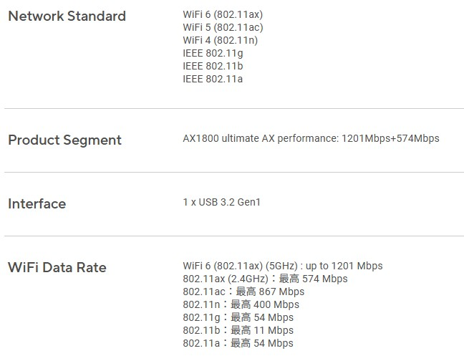
Task: Select the 5GHz up to 1201 Mbps line
Action: [x=283, y=266]
